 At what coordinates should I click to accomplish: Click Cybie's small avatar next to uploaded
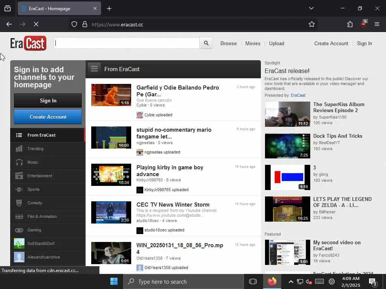coord(140,115)
